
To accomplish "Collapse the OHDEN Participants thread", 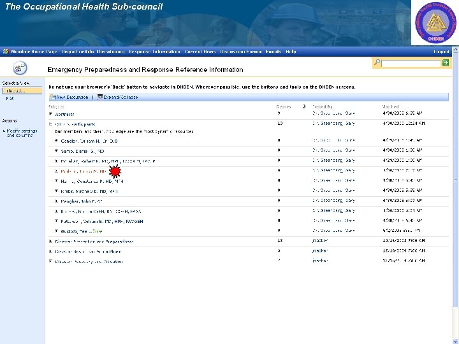I will [x=50, y=124].
